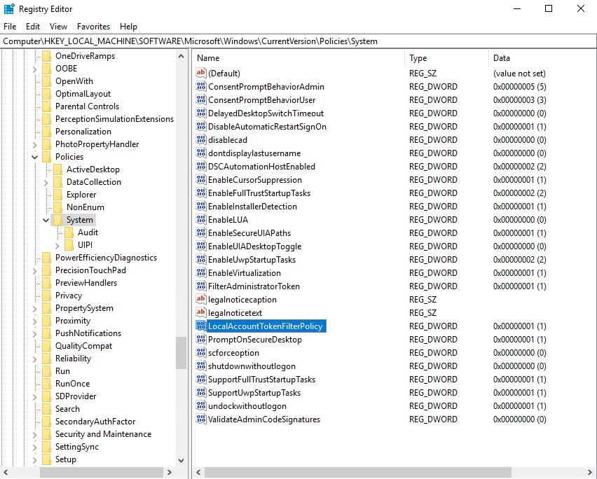
Task: Click the System folder icon in tree
Action: click(x=57, y=220)
